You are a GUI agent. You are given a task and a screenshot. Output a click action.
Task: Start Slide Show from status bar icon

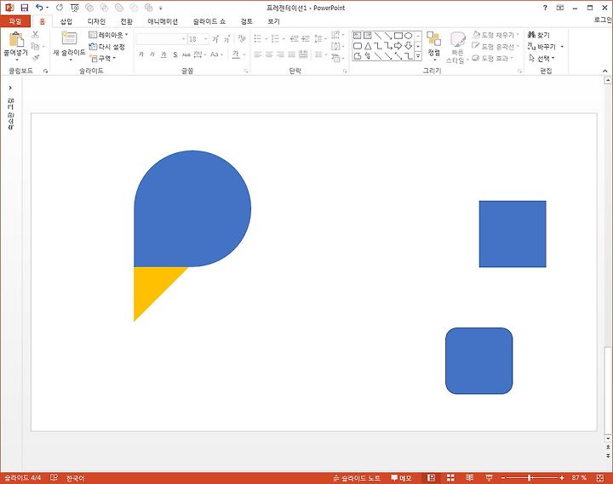point(489,478)
